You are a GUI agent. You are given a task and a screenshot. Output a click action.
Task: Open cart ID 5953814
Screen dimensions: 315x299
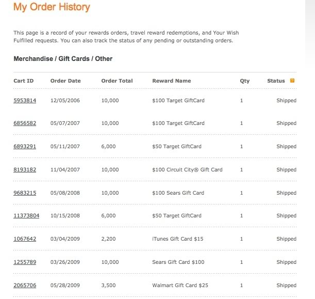(x=25, y=100)
